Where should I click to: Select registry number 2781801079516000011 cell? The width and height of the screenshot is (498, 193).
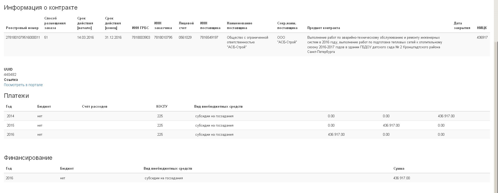(x=23, y=38)
